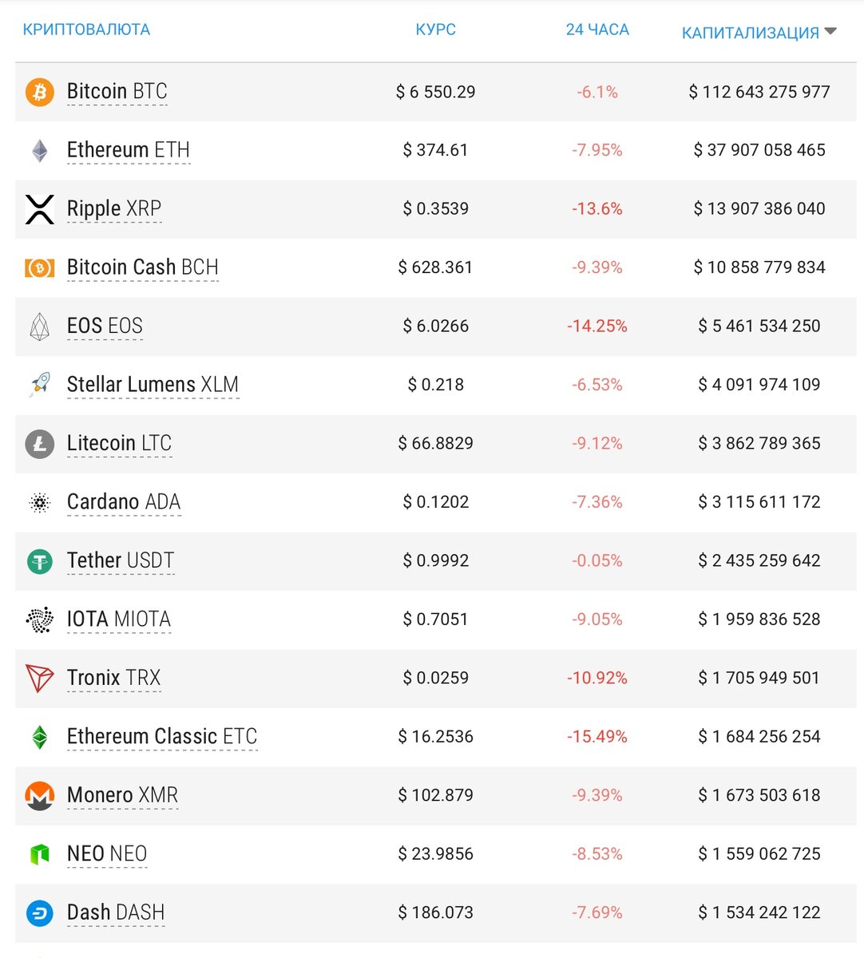864x958 pixels.
Task: Sort by the Курс column header
Action: (x=435, y=30)
